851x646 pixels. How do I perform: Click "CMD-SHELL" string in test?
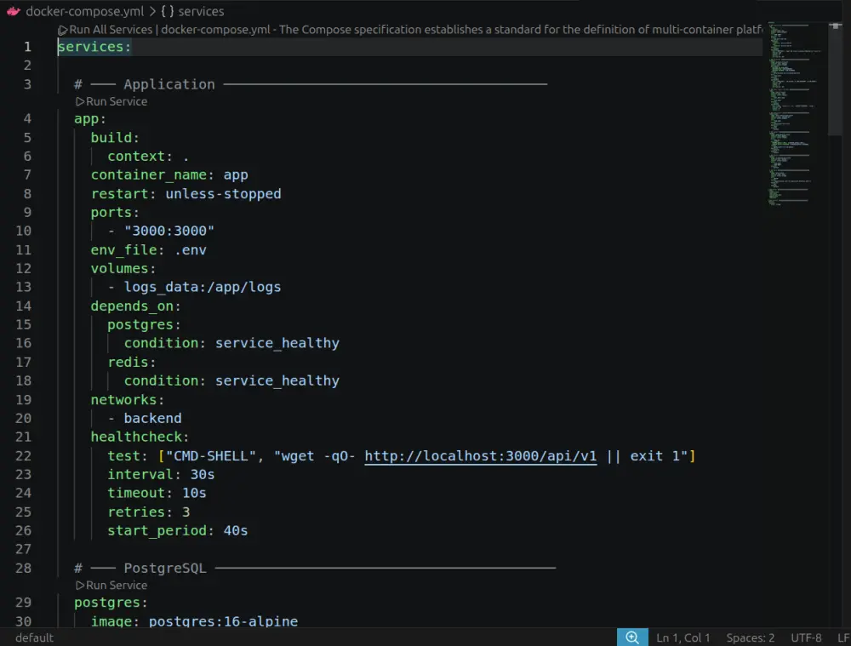(x=210, y=456)
